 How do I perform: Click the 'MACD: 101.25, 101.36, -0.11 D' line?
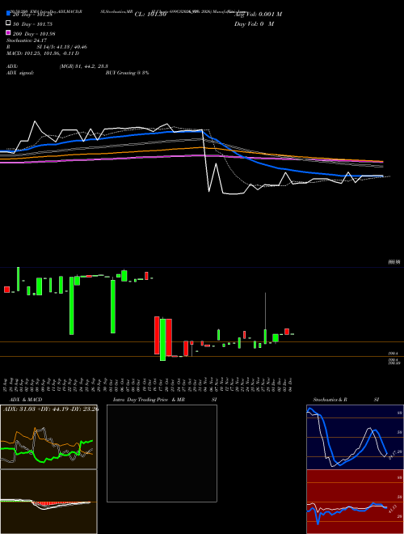[x=43, y=53]
